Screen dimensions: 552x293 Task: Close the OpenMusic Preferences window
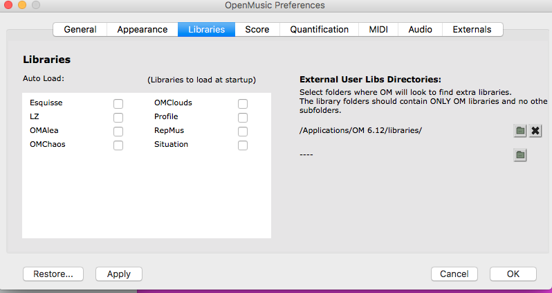pos(8,5)
